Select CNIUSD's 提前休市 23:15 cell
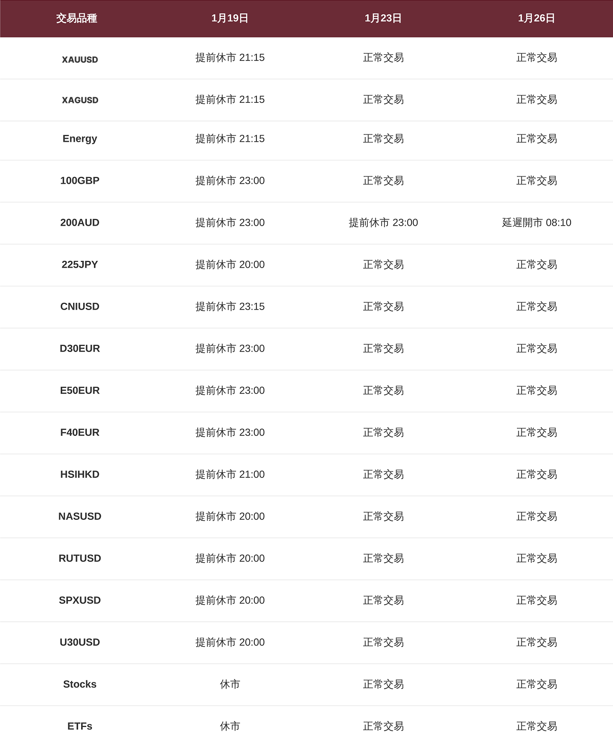The width and height of the screenshot is (613, 752). [x=230, y=306]
